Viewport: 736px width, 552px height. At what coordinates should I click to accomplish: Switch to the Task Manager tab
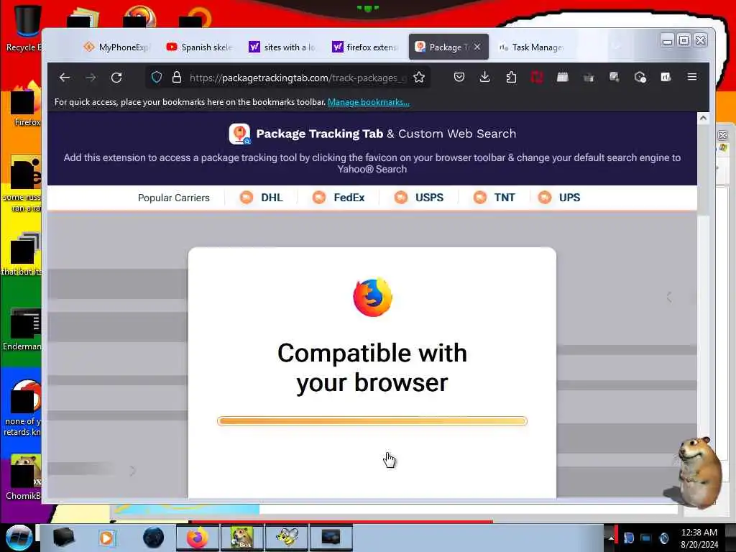tap(531, 47)
